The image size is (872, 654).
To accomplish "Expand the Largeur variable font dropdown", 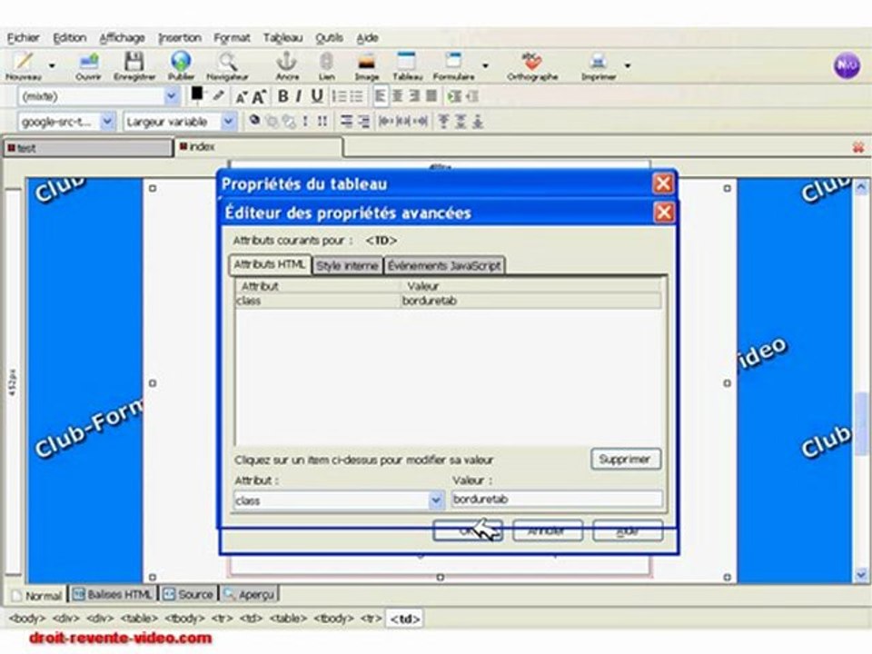I will tap(228, 121).
